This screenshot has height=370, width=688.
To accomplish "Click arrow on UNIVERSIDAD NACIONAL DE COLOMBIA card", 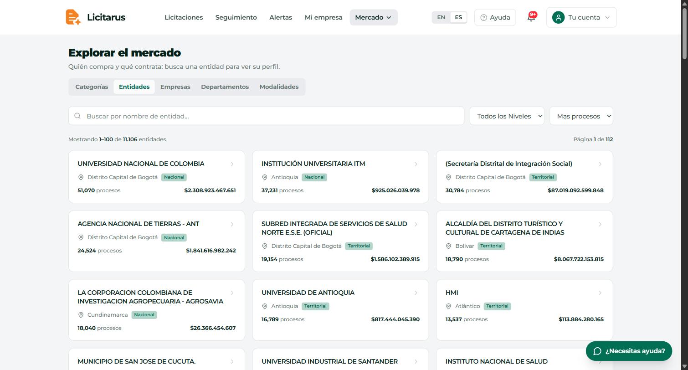I will 232,164.
